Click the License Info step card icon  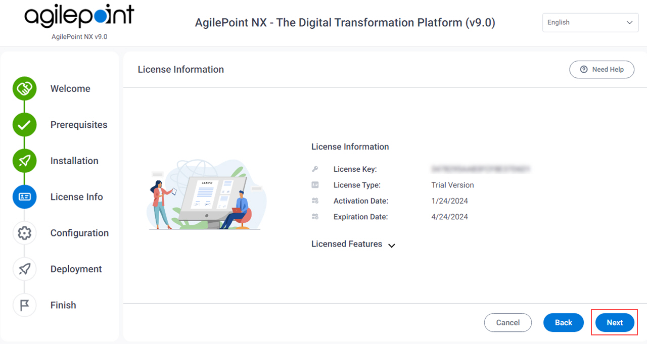[x=24, y=197]
